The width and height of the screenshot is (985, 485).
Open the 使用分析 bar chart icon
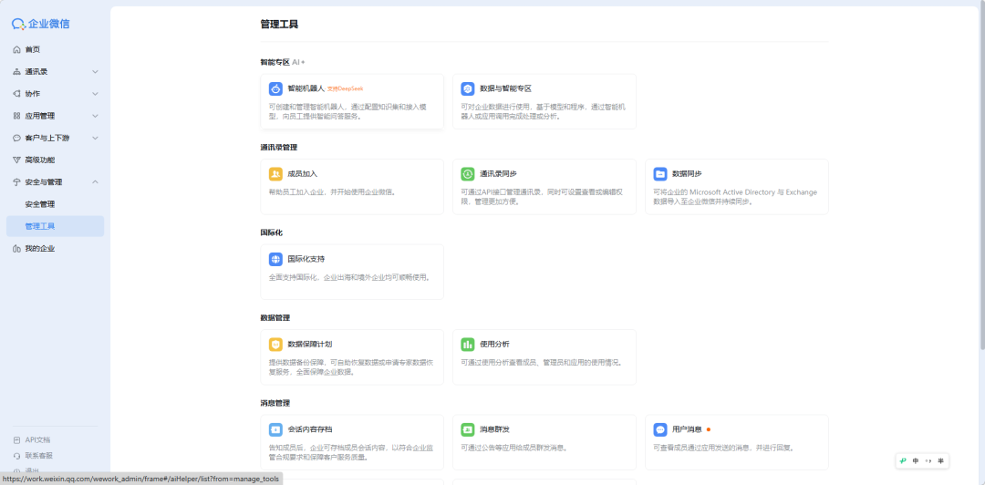point(467,345)
